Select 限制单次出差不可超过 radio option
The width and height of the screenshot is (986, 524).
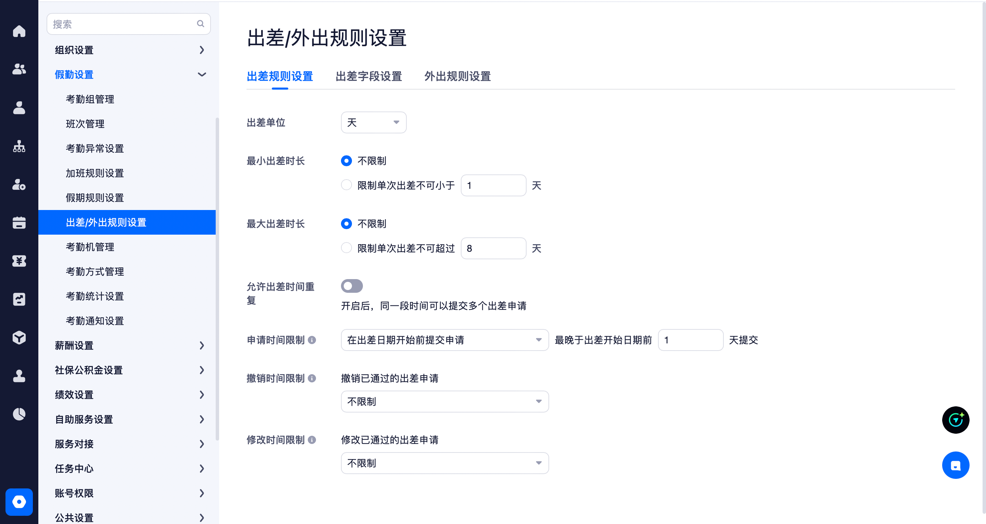(x=346, y=248)
